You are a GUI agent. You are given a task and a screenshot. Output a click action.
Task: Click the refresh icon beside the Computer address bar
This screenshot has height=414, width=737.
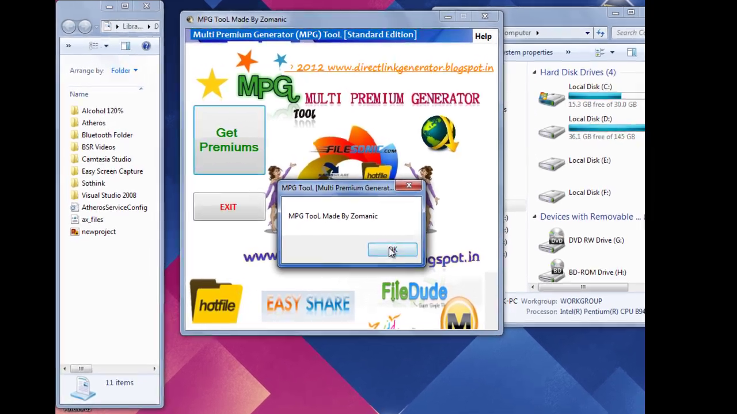pos(601,33)
